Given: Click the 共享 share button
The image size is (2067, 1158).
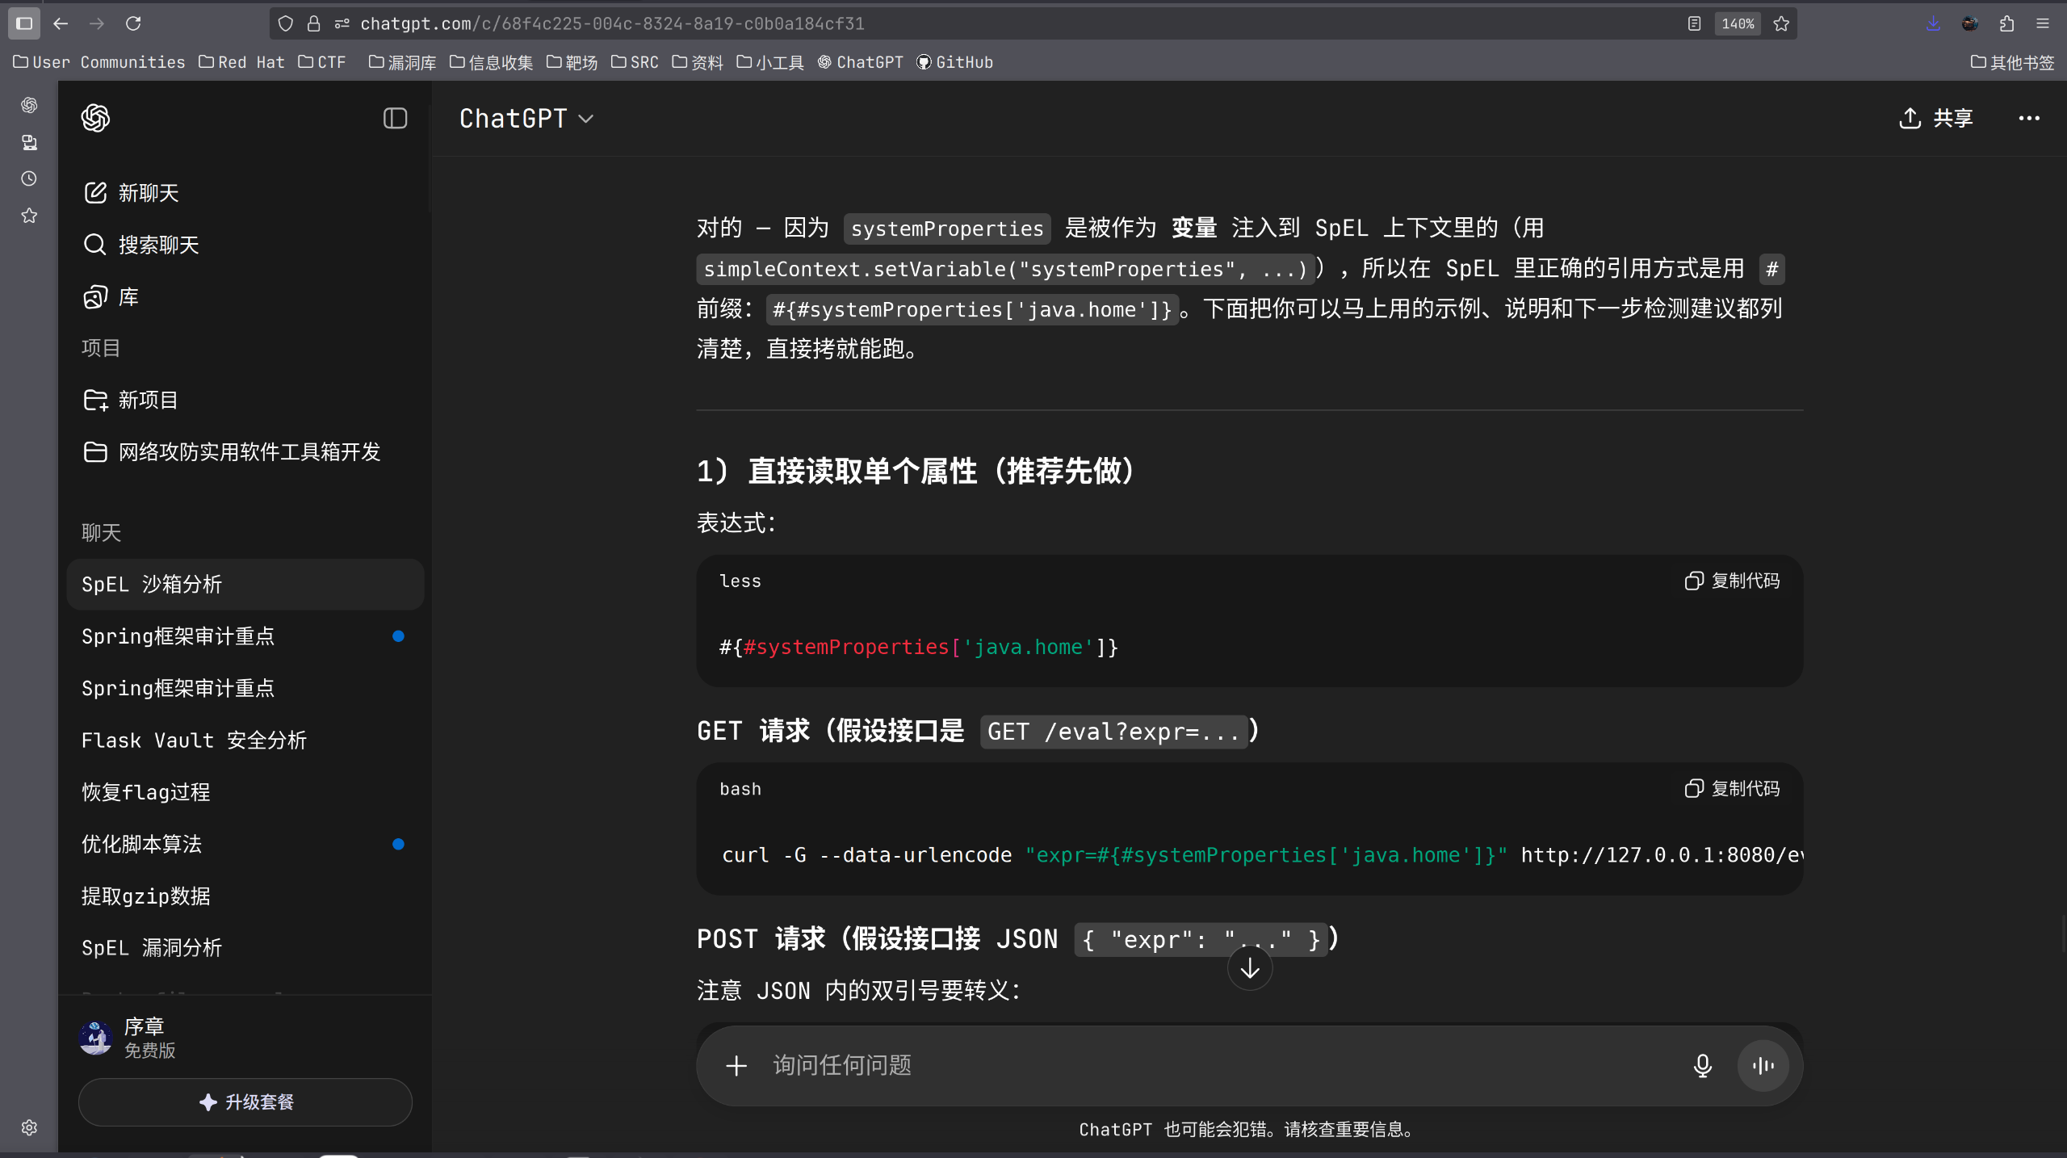Looking at the screenshot, I should [1936, 118].
